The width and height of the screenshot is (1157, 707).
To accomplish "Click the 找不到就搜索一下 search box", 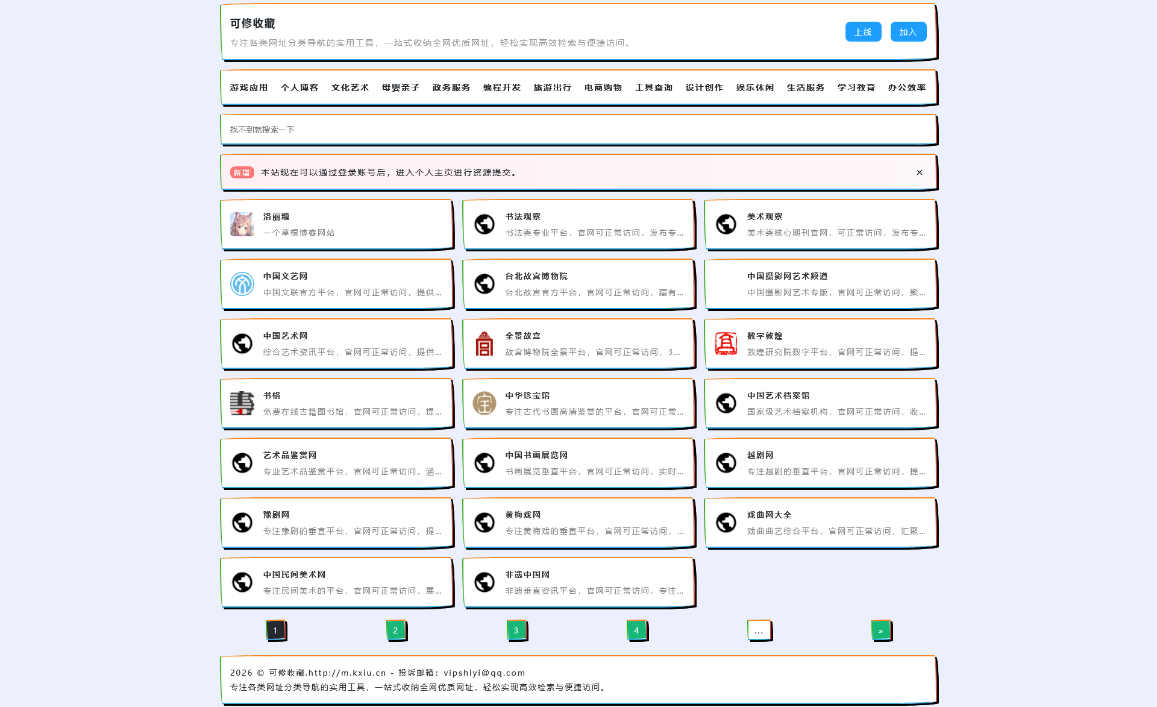I will pos(578,129).
